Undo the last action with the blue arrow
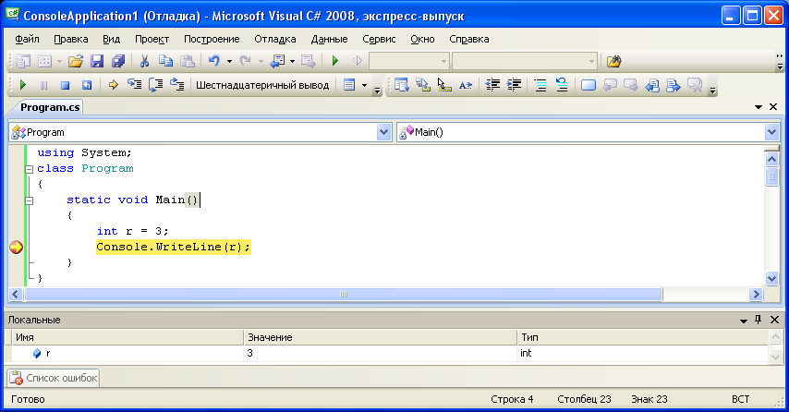Viewport: 789px width, 412px height. (x=213, y=61)
